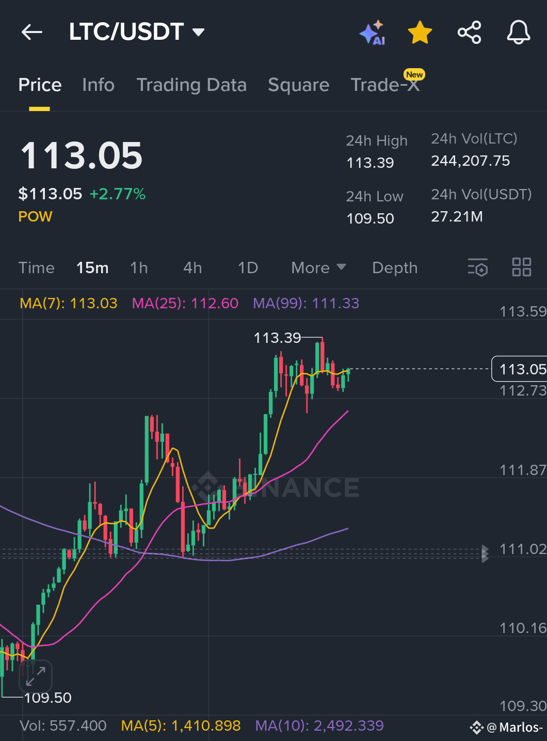Select the 4h interval

coord(192,267)
